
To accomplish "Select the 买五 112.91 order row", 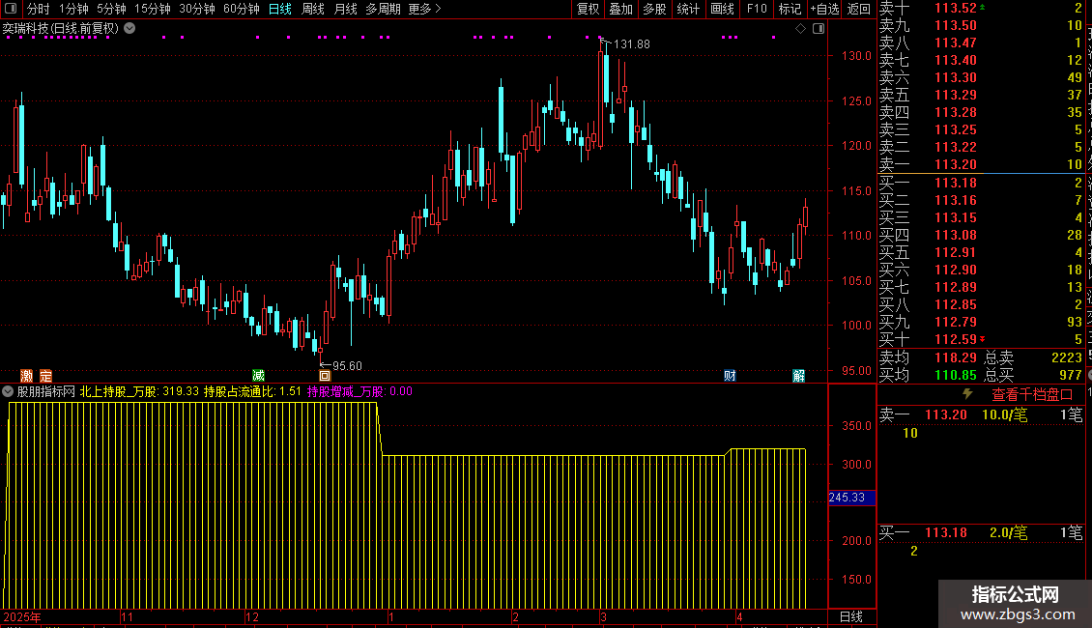I will click(x=981, y=252).
